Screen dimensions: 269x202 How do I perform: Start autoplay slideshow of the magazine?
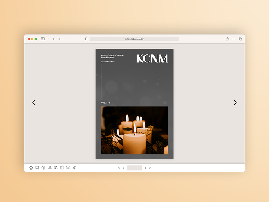click(43, 168)
